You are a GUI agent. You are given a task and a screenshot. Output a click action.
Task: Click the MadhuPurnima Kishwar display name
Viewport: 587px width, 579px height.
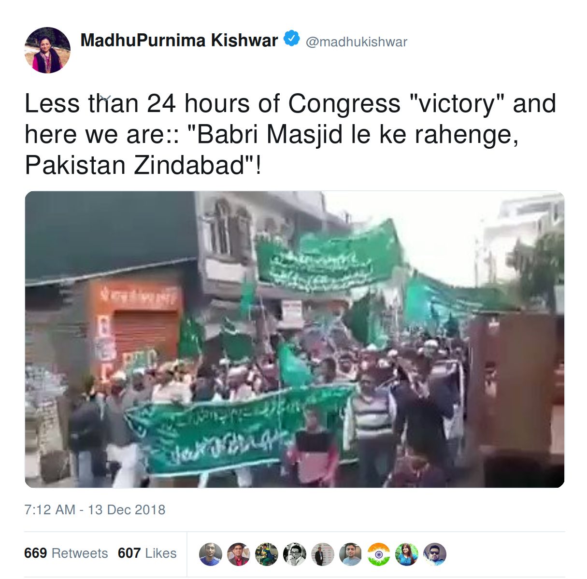click(179, 40)
